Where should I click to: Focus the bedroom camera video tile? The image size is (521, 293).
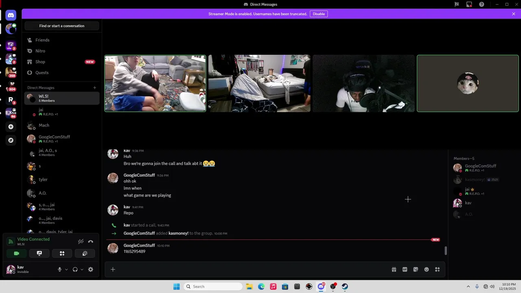[x=259, y=83]
